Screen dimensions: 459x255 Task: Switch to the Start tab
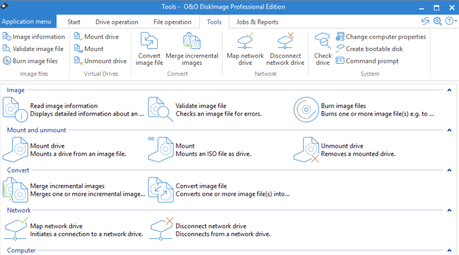coord(74,22)
